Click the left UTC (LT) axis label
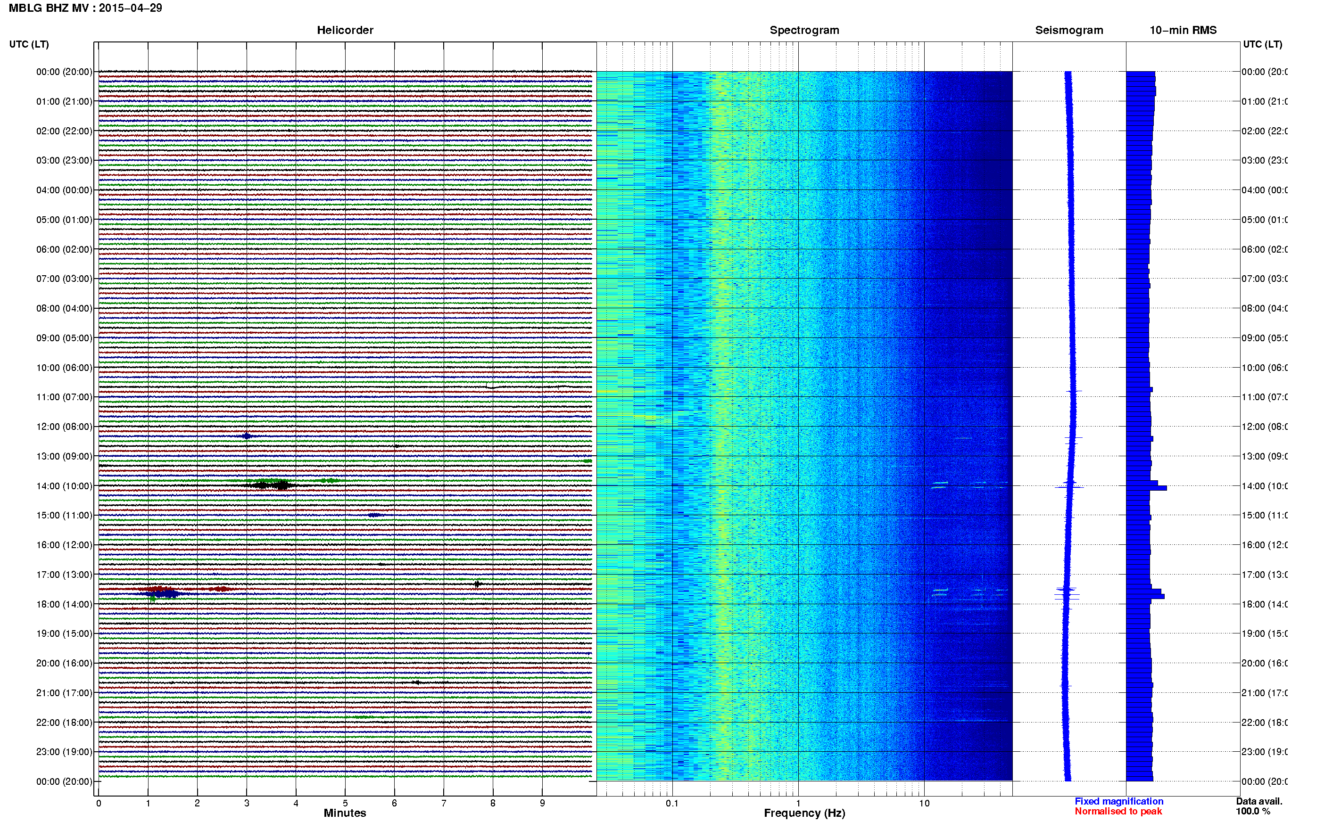Image resolution: width=1341 pixels, height=838 pixels. pyautogui.click(x=29, y=44)
